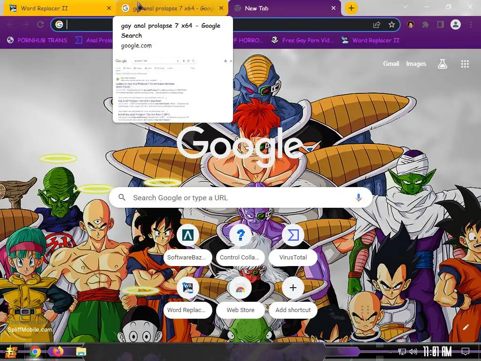Go forward to next page
The image size is (481, 361).
[x=25, y=24]
